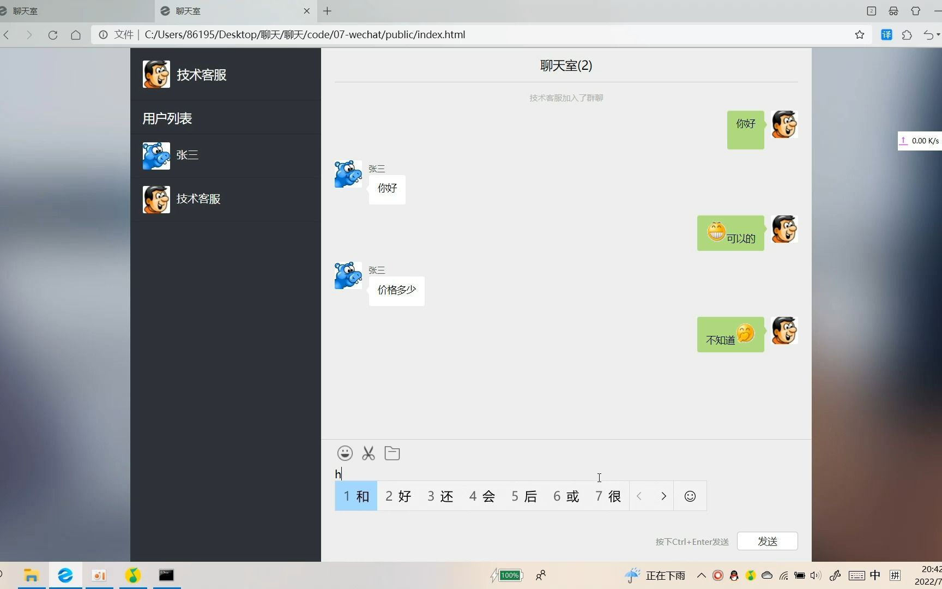Screen dimensions: 942x589
Task: Click the sent message 可以的
Action: click(730, 233)
